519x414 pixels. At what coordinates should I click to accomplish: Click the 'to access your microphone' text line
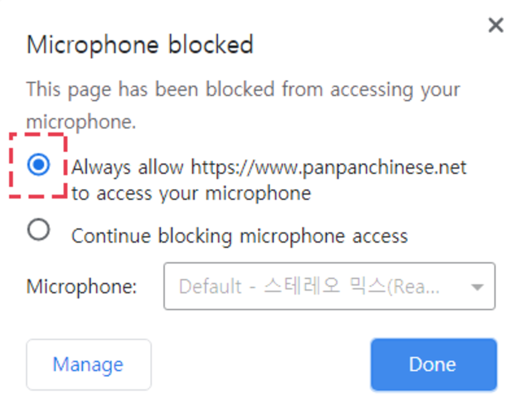[x=191, y=193]
